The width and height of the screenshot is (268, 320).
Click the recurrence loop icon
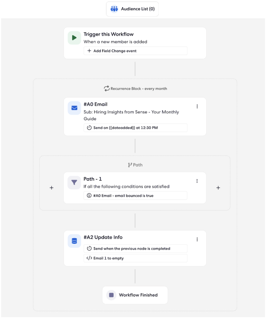[107, 89]
